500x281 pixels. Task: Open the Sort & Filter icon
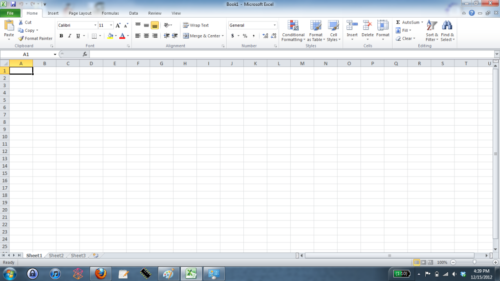pos(432,25)
